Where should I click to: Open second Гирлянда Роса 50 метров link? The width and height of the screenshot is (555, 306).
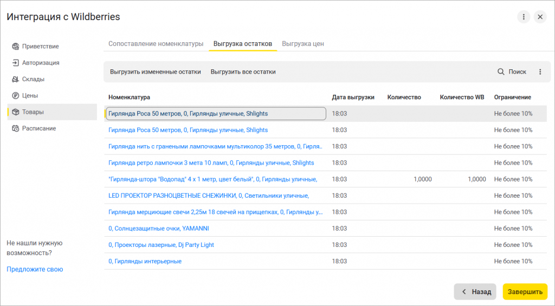pos(188,130)
